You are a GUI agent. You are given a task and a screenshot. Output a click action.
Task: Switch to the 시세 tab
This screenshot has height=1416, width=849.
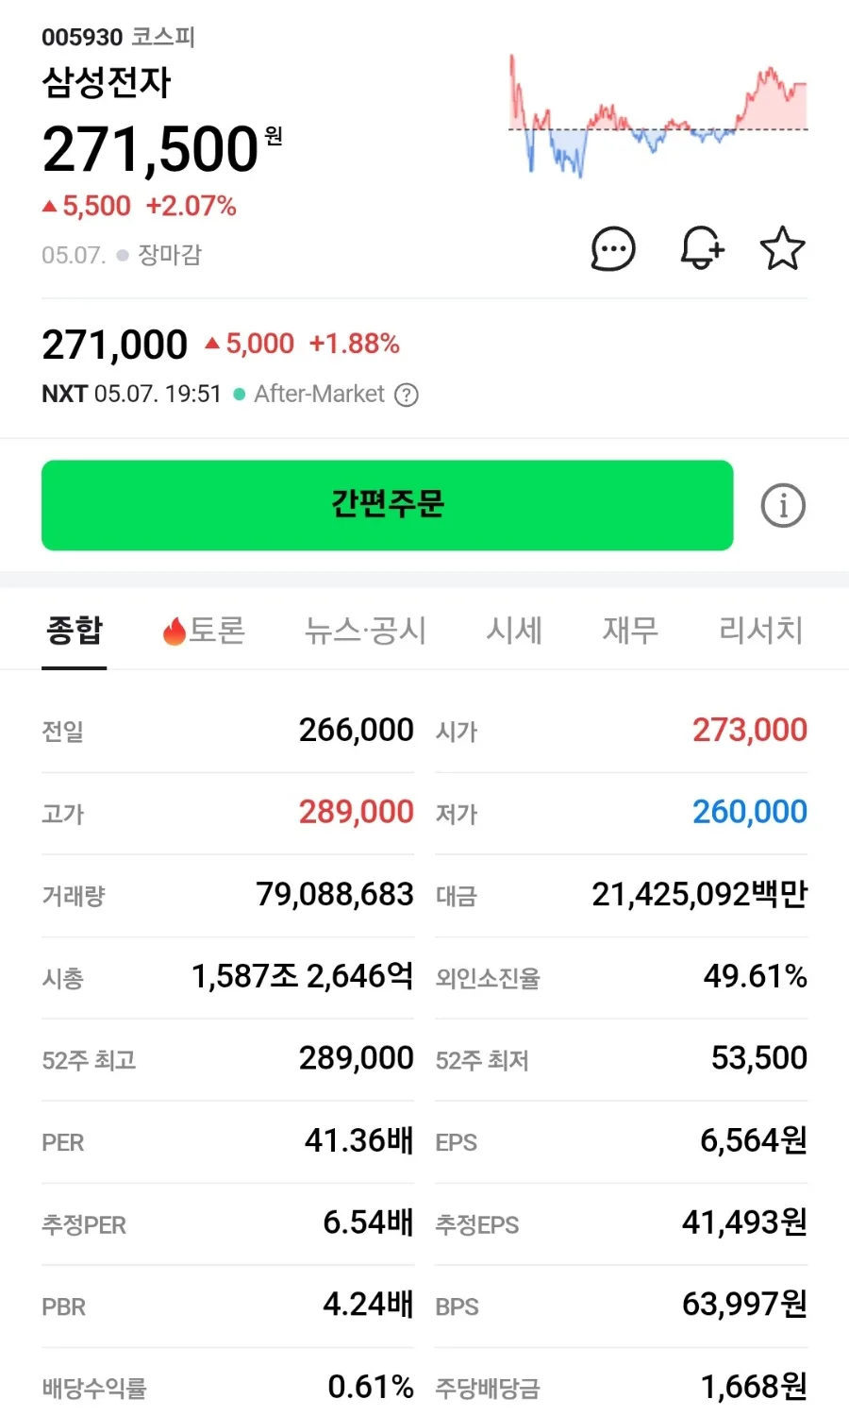point(514,630)
